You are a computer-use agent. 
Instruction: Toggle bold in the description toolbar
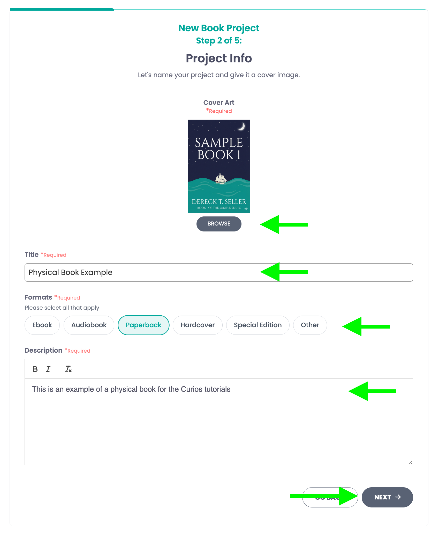click(x=35, y=369)
